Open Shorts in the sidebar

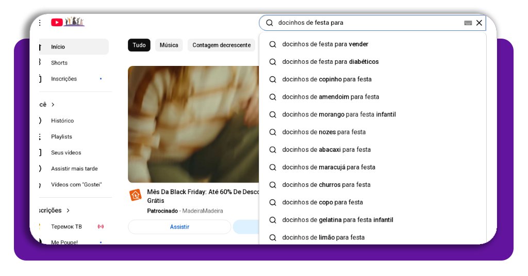[59, 63]
